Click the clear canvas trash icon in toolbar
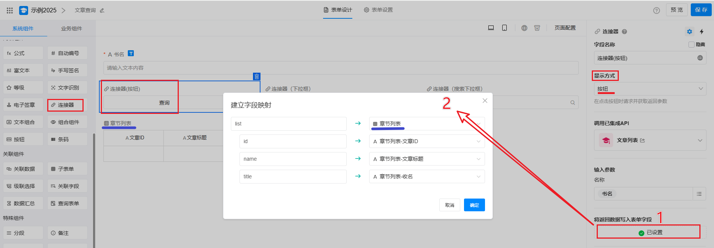Viewport: 714px width, 248px height. [537, 28]
